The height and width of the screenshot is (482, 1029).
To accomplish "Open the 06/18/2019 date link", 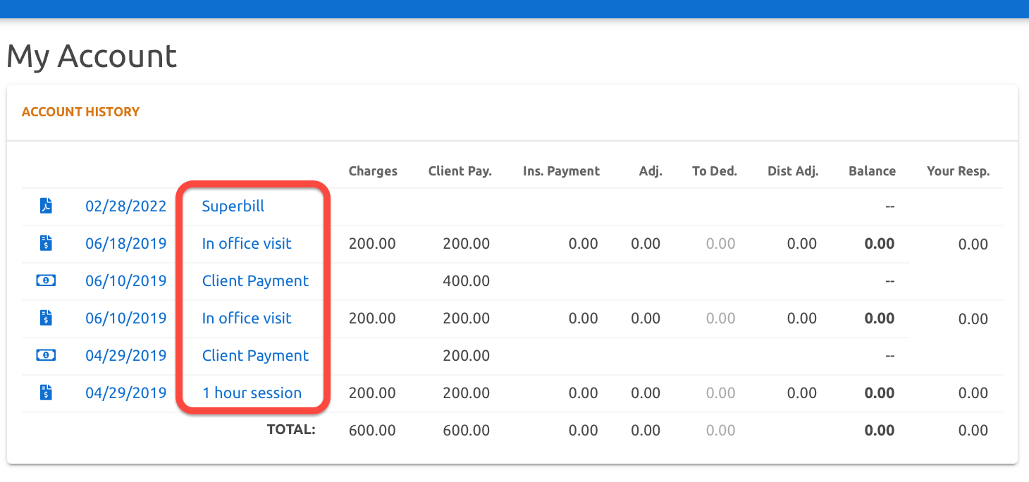I will tap(126, 243).
